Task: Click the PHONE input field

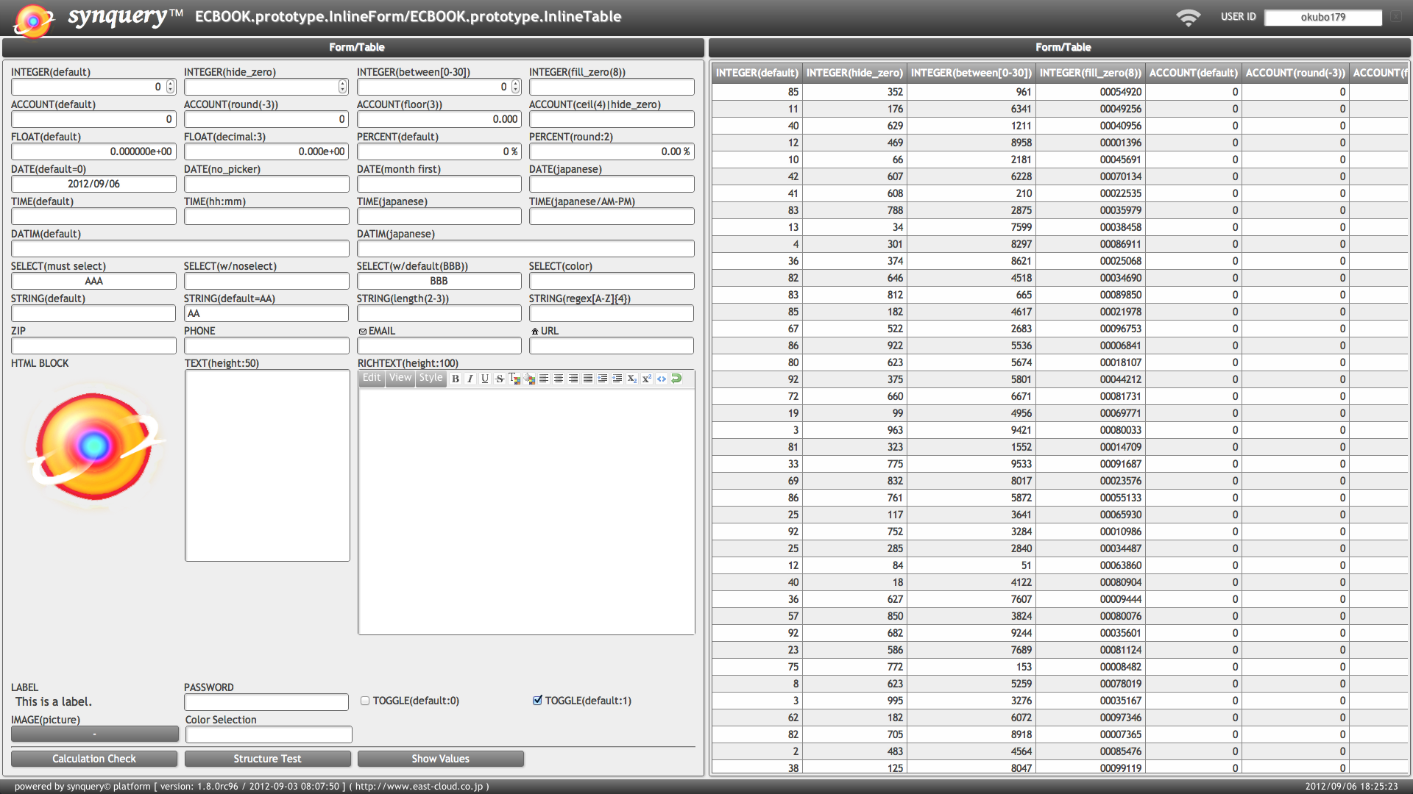Action: coord(266,346)
